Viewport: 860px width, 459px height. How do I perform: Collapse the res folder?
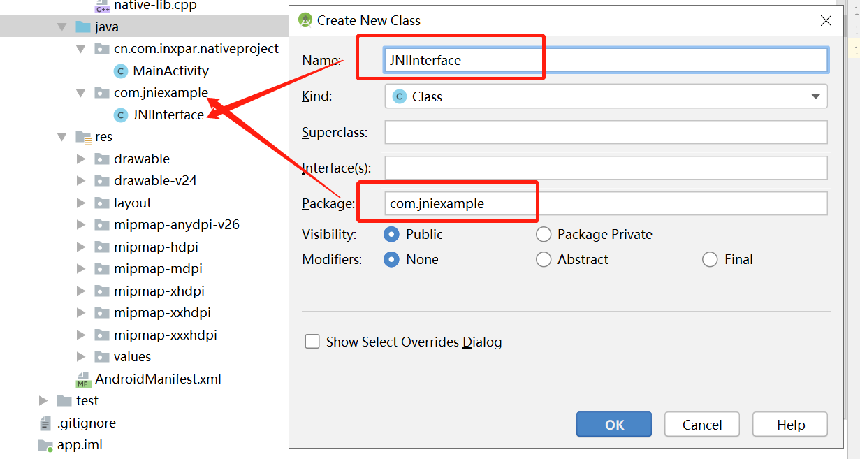pyautogui.click(x=61, y=137)
